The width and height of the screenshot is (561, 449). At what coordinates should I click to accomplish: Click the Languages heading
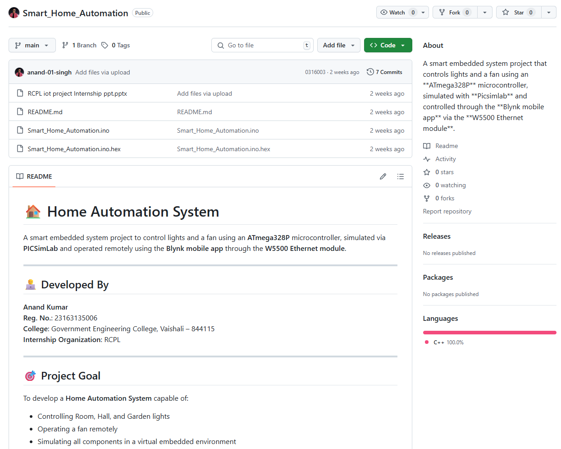[441, 319]
